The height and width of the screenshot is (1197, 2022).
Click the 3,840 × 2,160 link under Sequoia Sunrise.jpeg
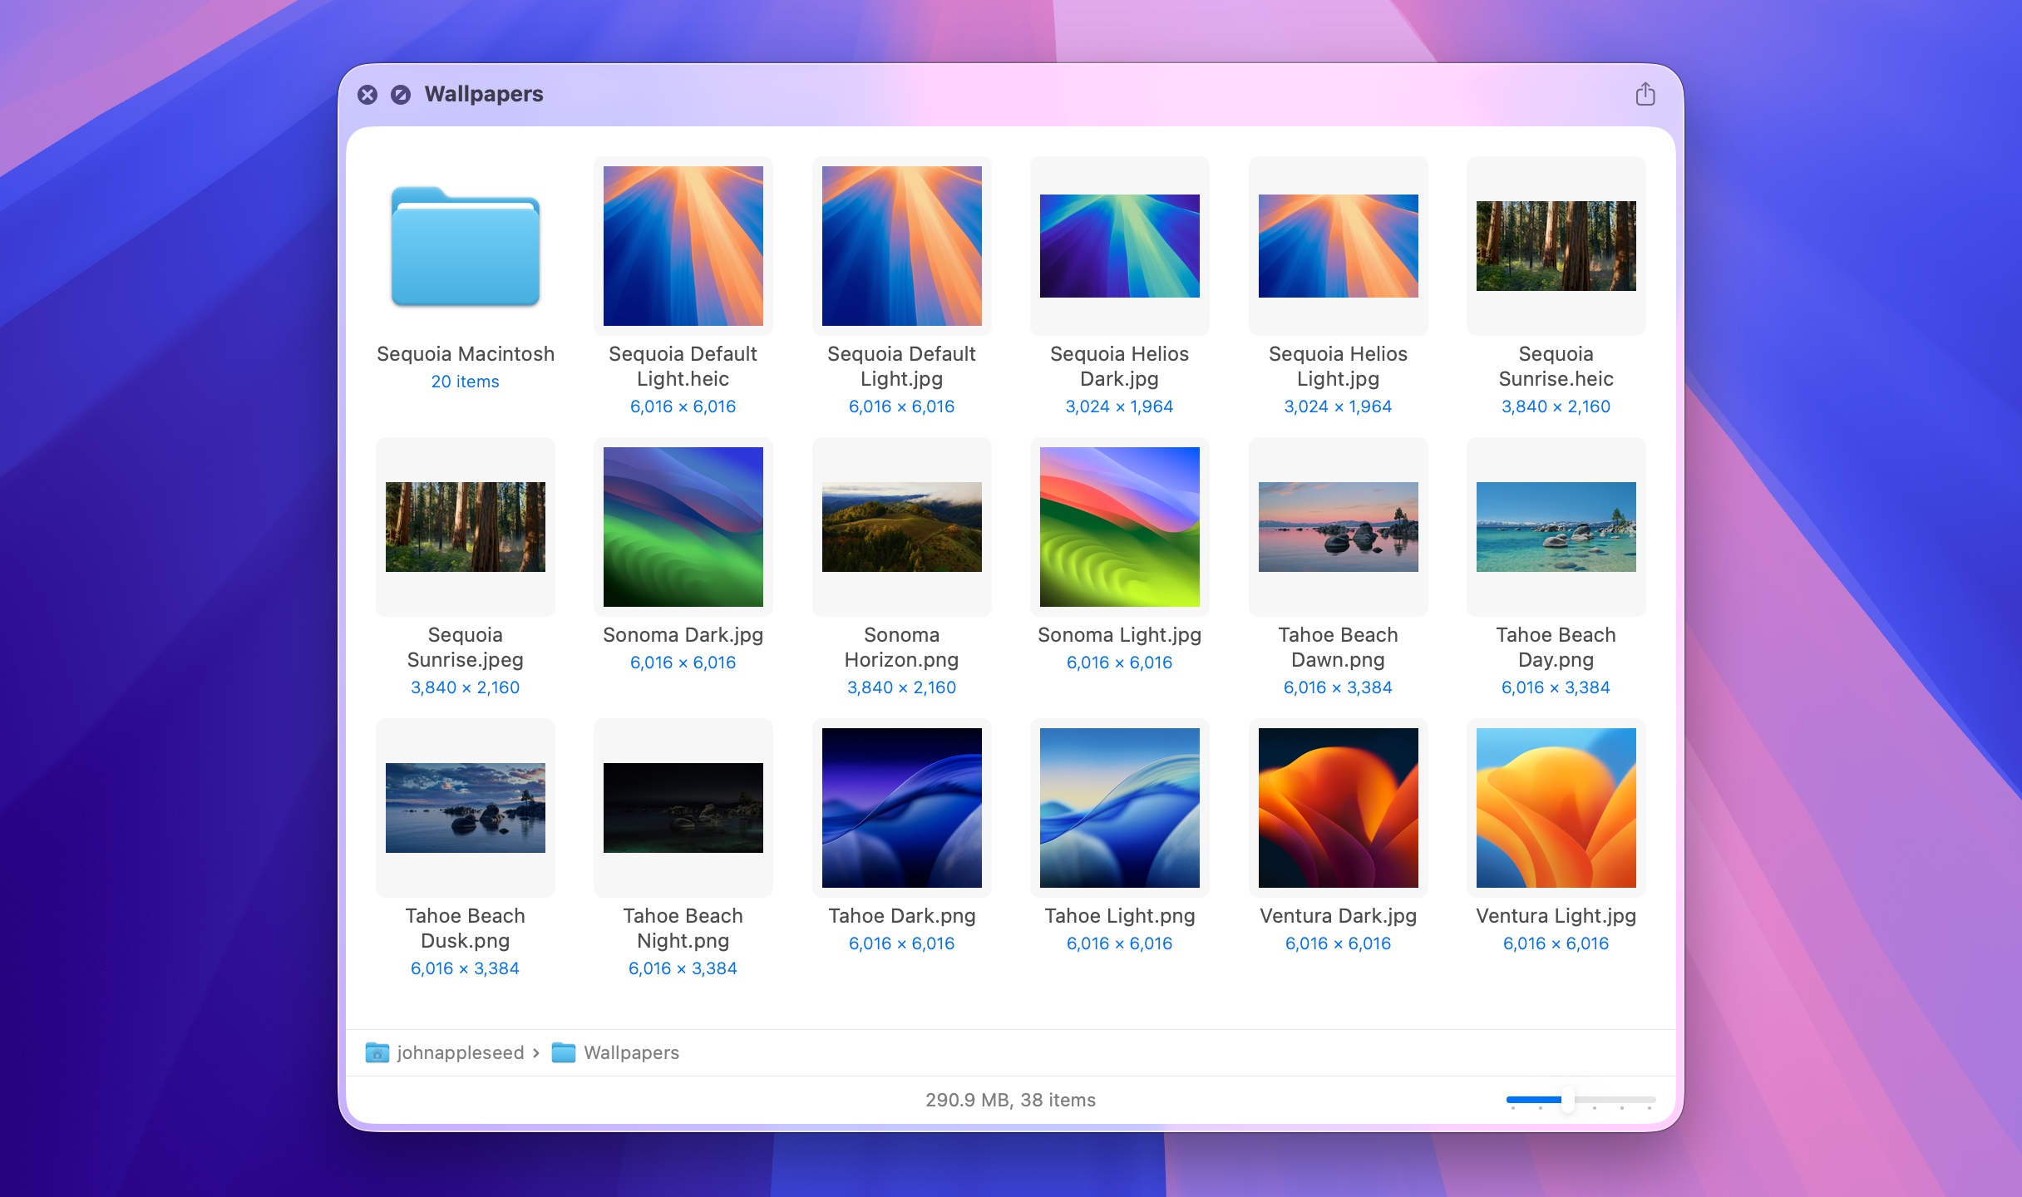pyautogui.click(x=465, y=687)
